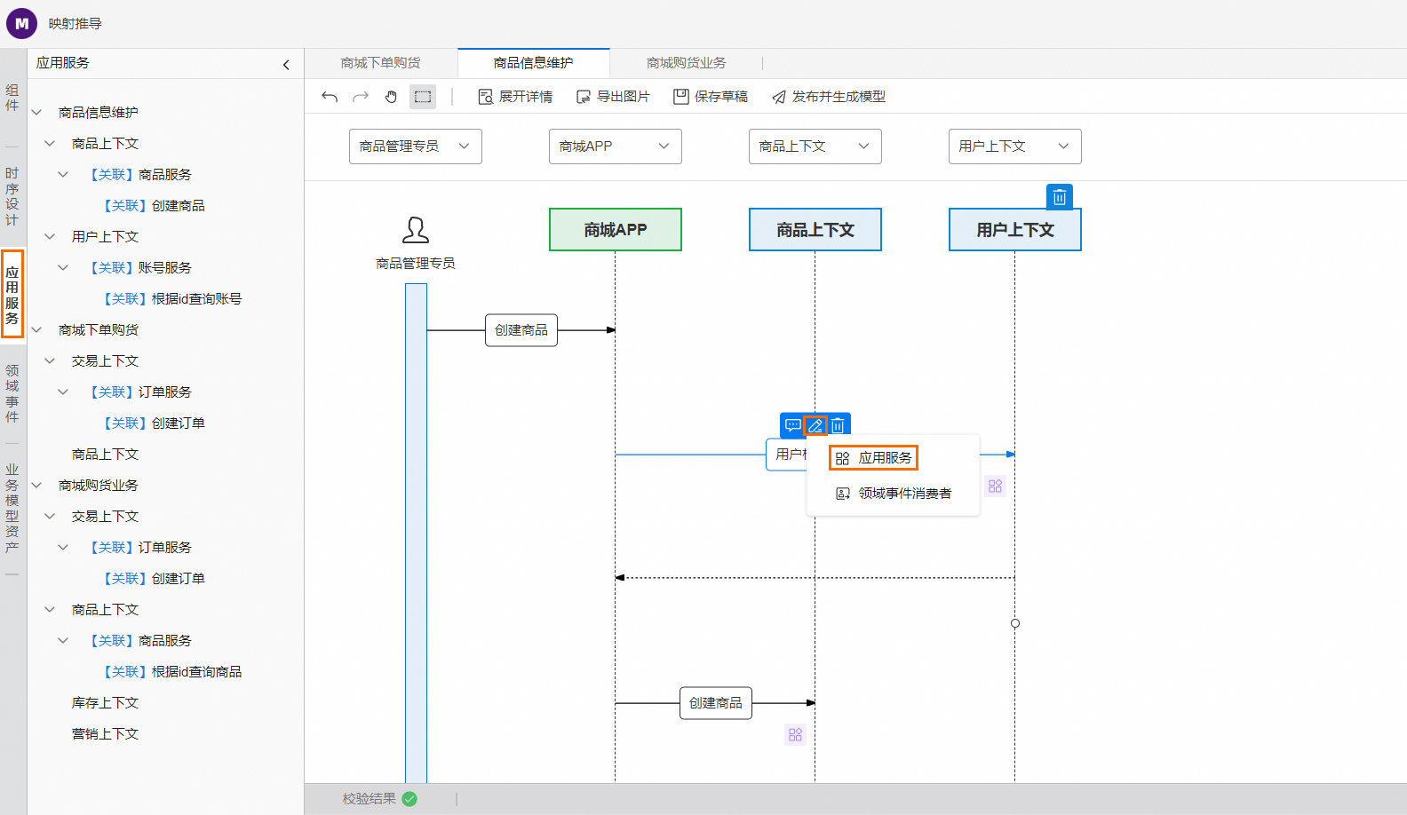
Task: Collapse 商品上下文 under 商品信息维护
Action: click(x=51, y=144)
